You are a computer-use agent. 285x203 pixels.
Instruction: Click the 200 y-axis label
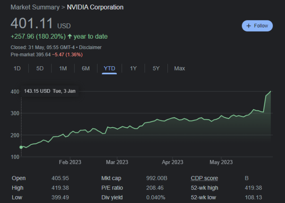[x=15, y=135]
